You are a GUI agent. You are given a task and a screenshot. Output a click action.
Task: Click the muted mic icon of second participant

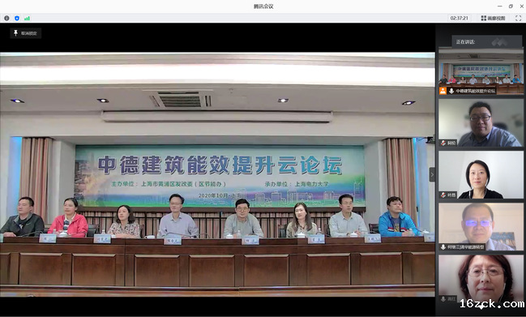tap(443, 143)
